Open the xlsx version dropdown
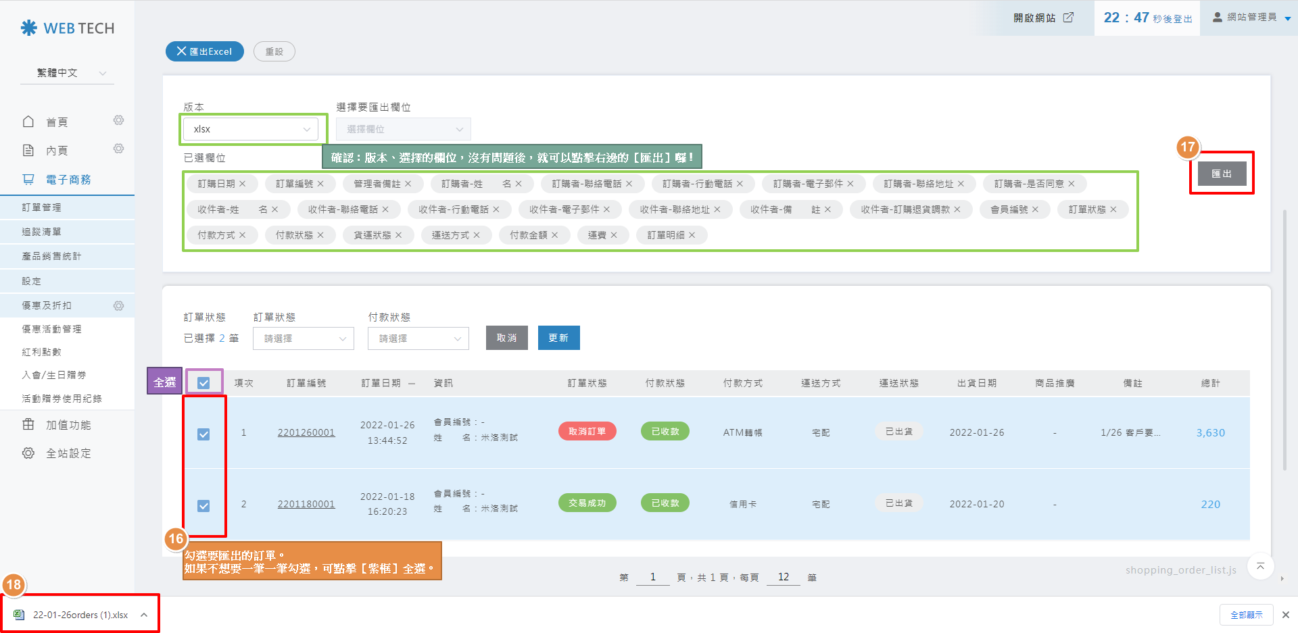 click(250, 129)
